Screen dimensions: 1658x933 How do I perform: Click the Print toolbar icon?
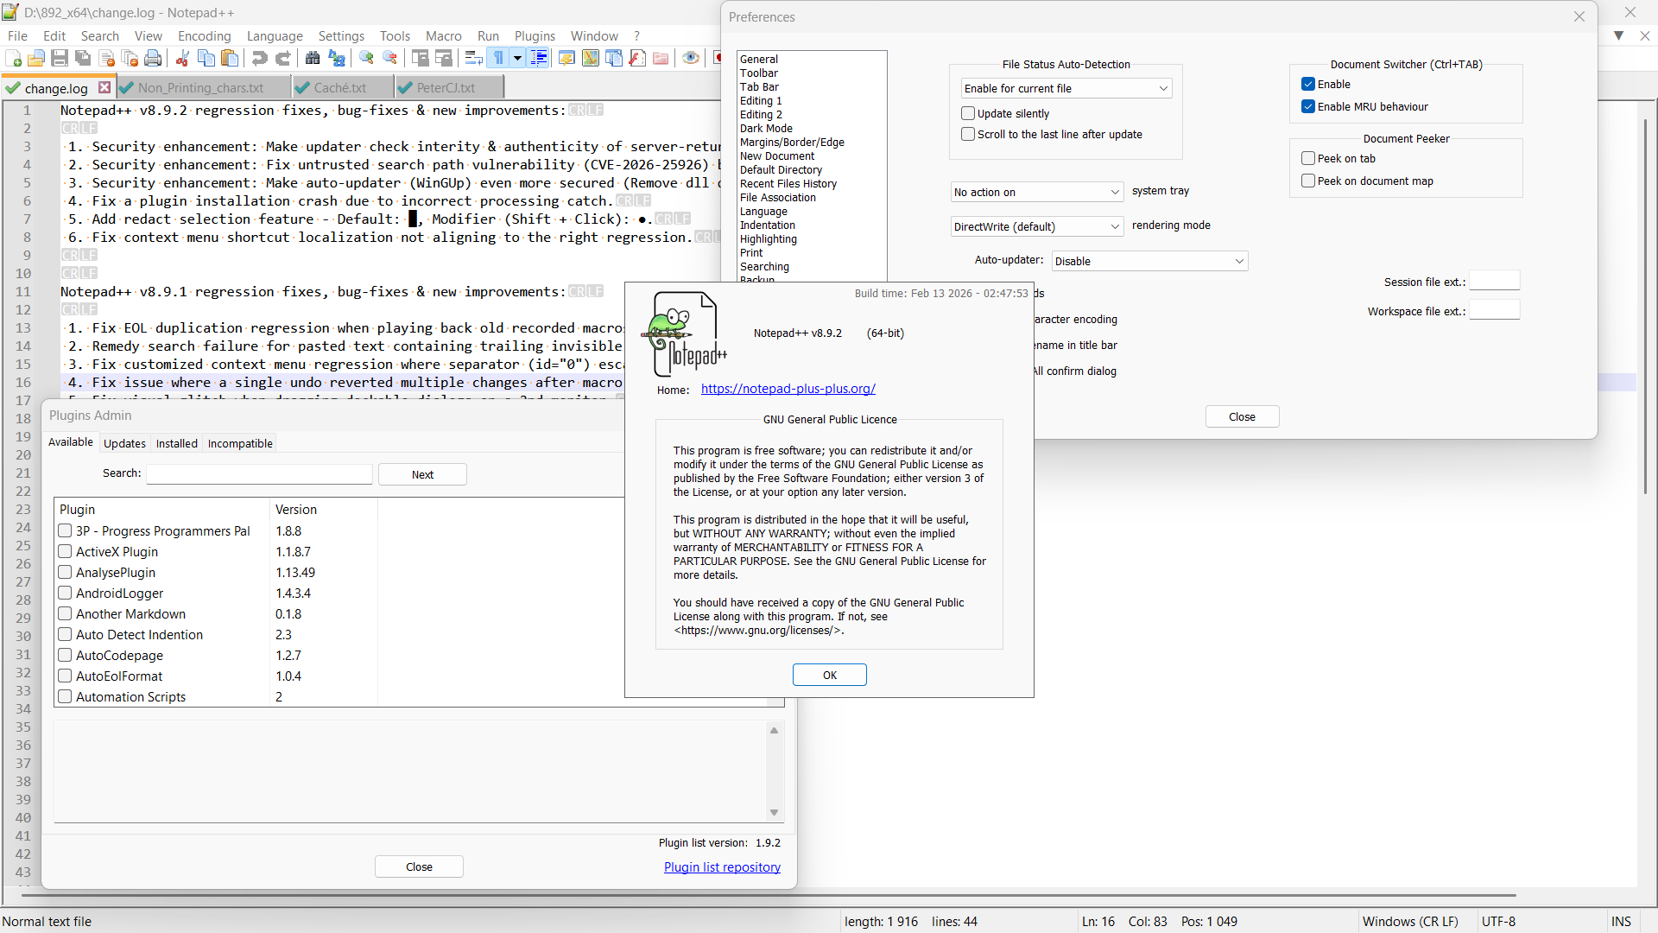tap(153, 59)
